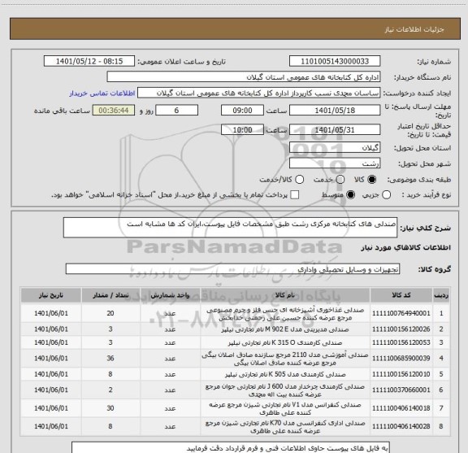
Task: Click the V1 conference chair name
Action: [285, 408]
